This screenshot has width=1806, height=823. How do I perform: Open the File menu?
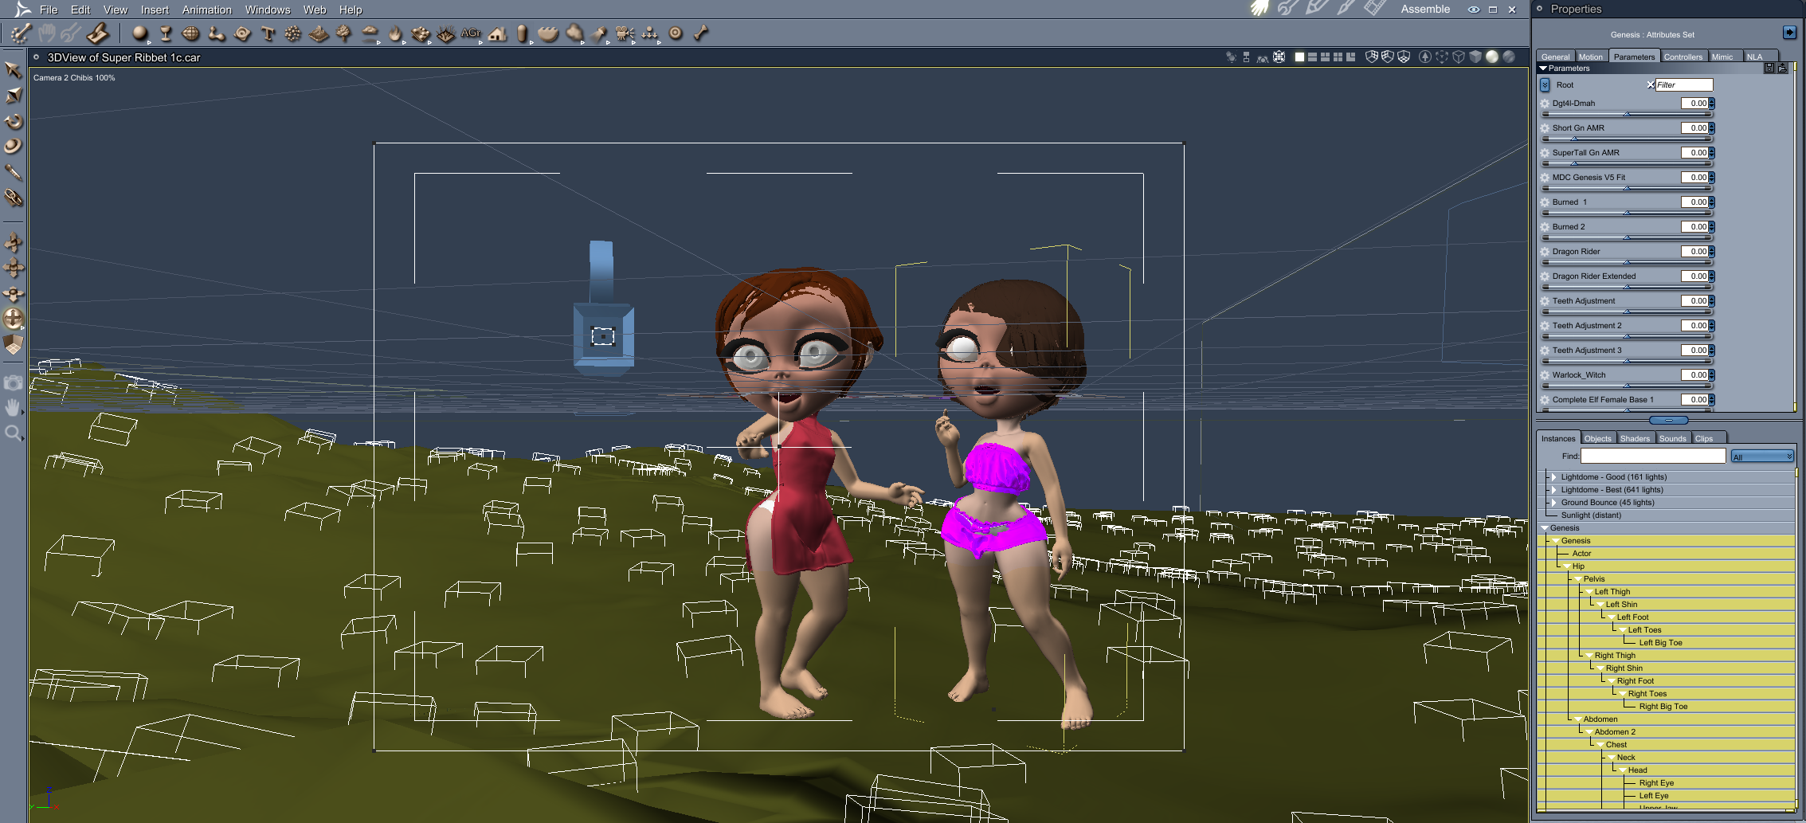49,10
